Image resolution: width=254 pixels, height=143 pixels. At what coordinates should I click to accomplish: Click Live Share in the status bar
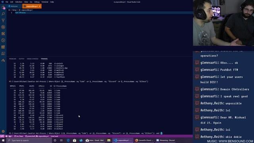tap(19, 136)
